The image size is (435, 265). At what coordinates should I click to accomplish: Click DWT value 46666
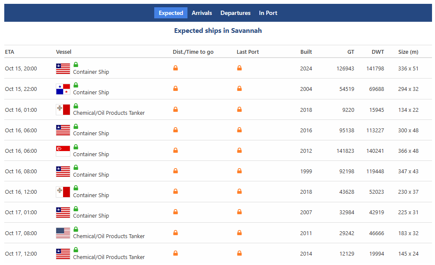pos(377,233)
